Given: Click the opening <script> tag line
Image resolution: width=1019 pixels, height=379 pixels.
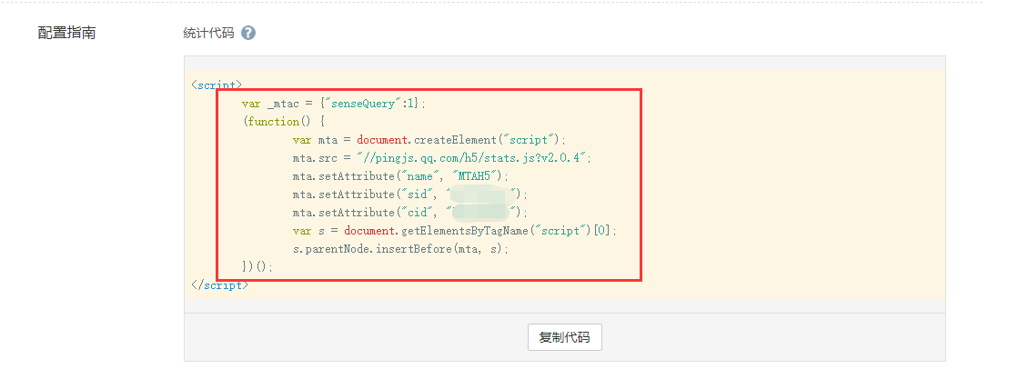Looking at the screenshot, I should [217, 85].
